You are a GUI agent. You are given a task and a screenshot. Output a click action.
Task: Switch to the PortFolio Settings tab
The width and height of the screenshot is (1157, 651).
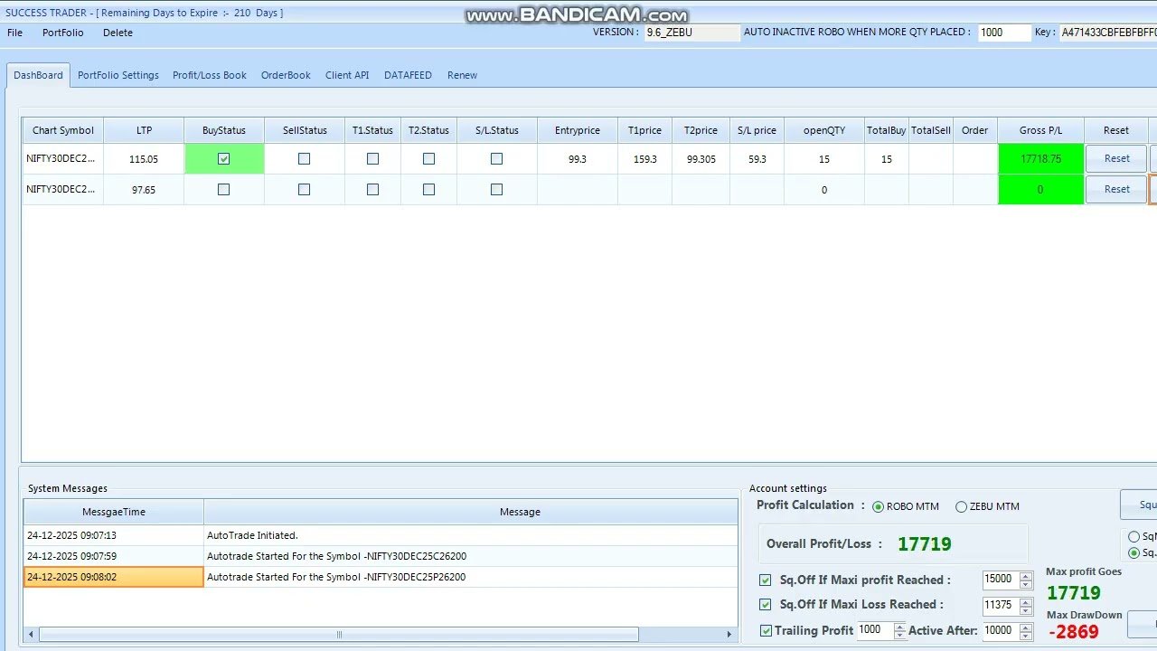click(118, 75)
